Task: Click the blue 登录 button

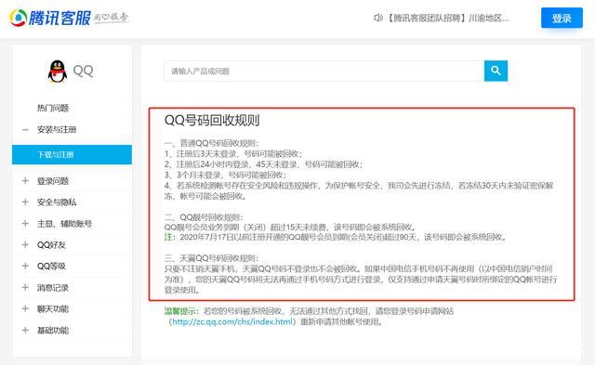Action: [562, 18]
